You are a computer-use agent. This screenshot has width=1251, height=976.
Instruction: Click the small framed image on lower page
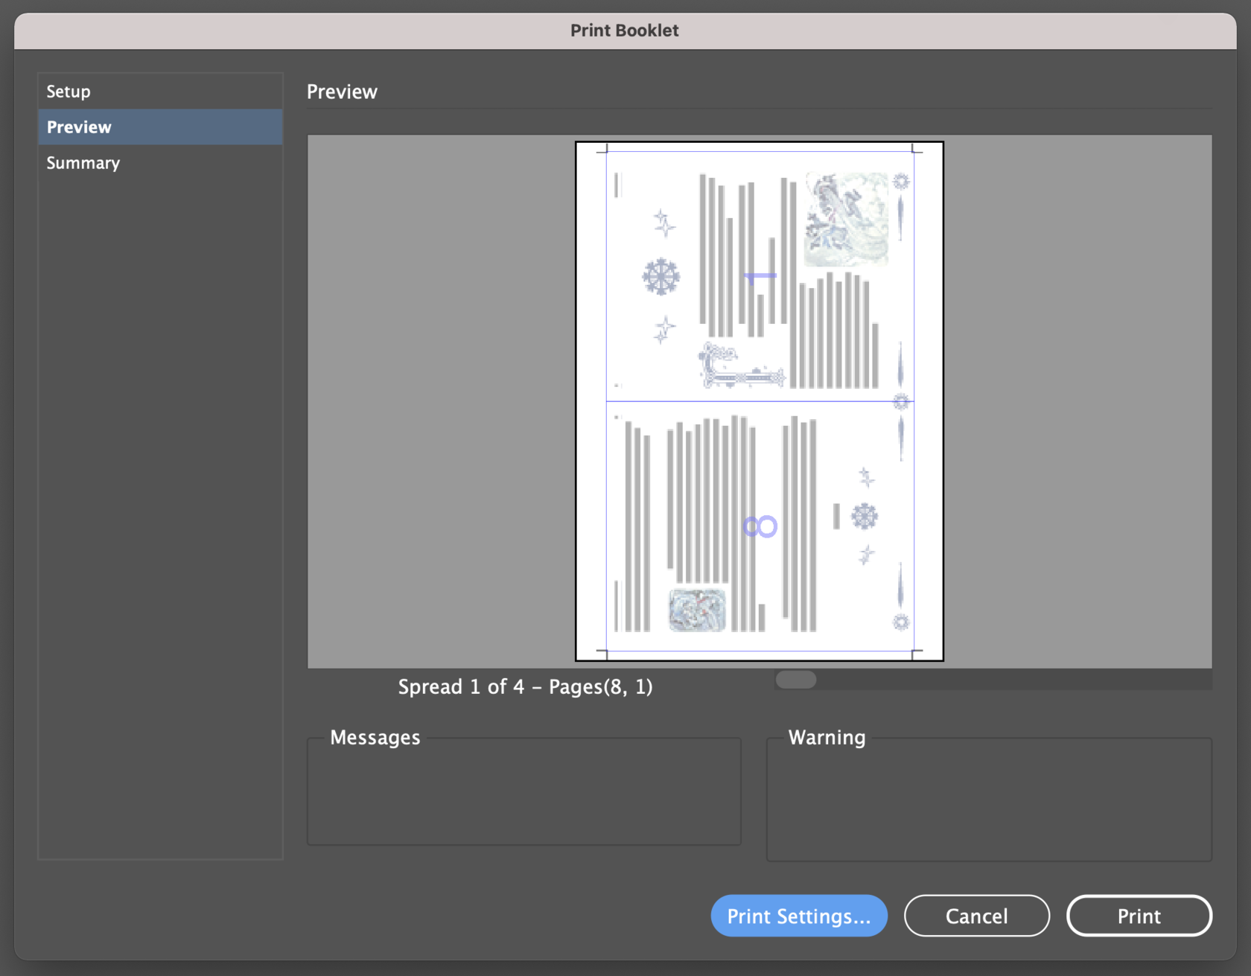click(697, 610)
